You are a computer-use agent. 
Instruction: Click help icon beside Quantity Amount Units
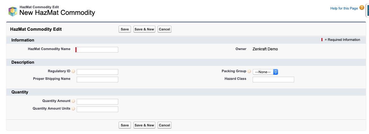pyautogui.click(x=73, y=109)
